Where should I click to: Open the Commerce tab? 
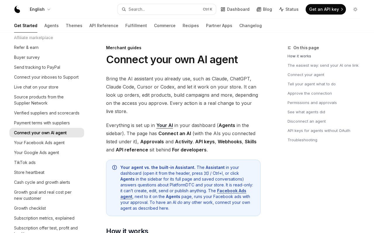165,26
